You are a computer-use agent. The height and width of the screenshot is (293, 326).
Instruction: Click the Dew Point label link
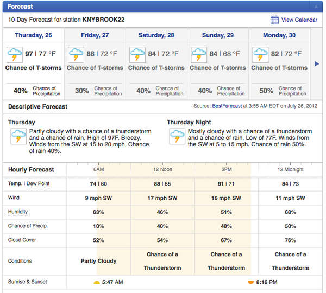(x=38, y=183)
